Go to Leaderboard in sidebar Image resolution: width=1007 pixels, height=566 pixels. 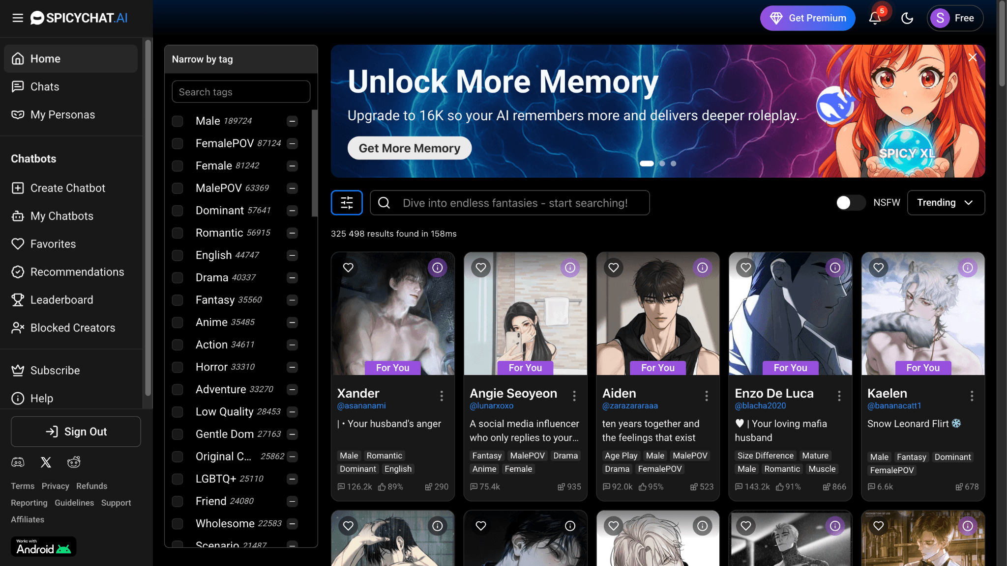coord(61,300)
